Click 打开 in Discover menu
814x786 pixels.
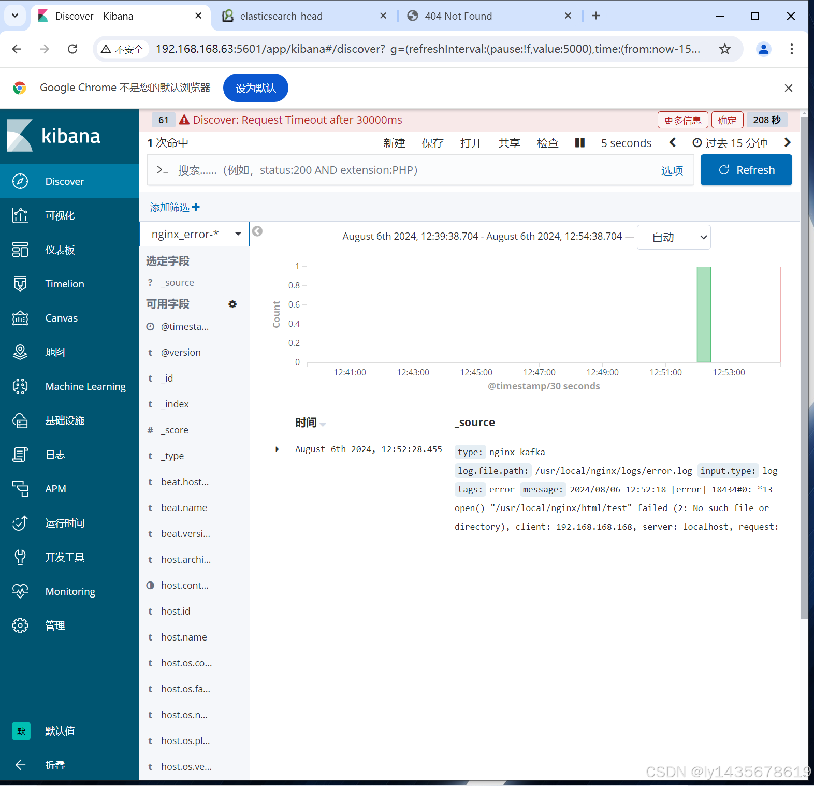(471, 143)
